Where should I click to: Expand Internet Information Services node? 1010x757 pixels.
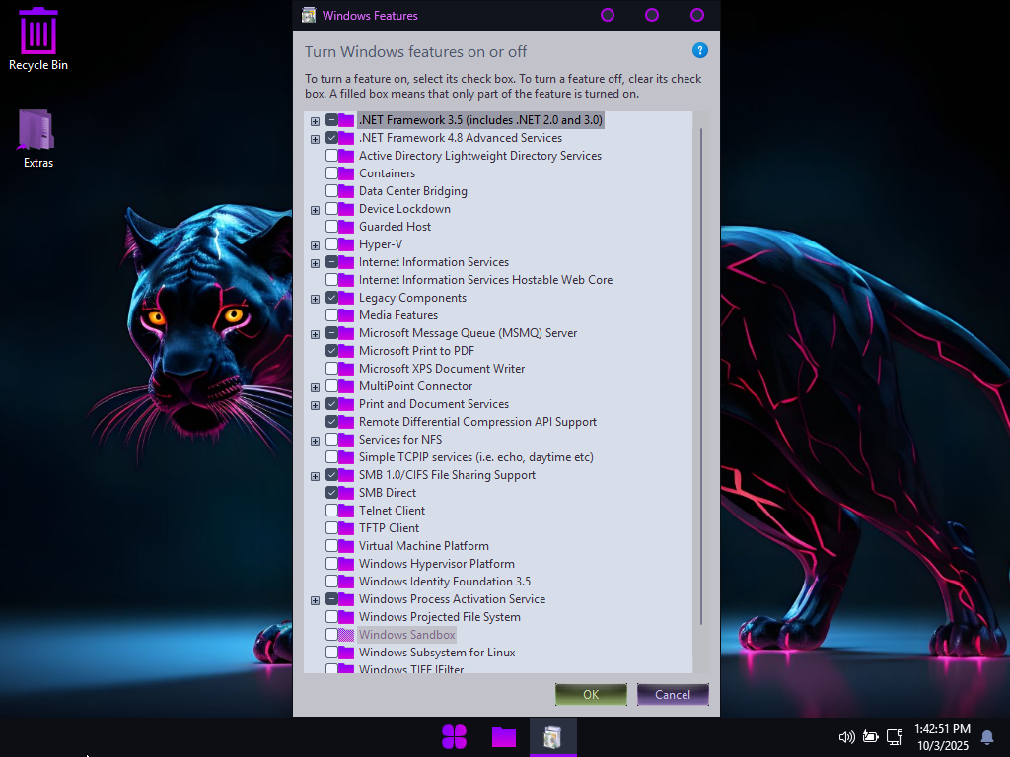pos(315,262)
